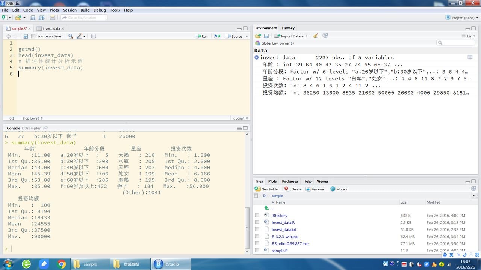Open the (Top Level) scope selector

click(x=33, y=118)
